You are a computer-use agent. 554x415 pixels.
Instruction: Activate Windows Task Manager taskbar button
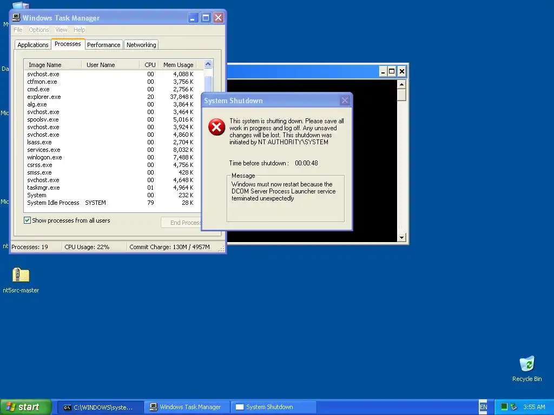(187, 407)
